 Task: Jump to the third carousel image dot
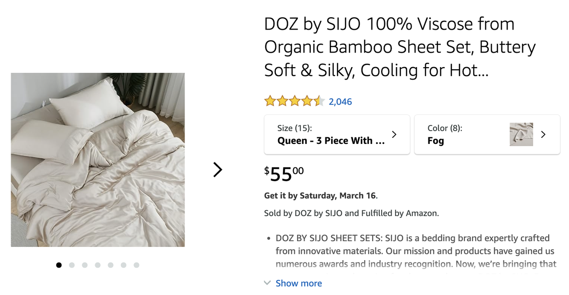(84, 265)
